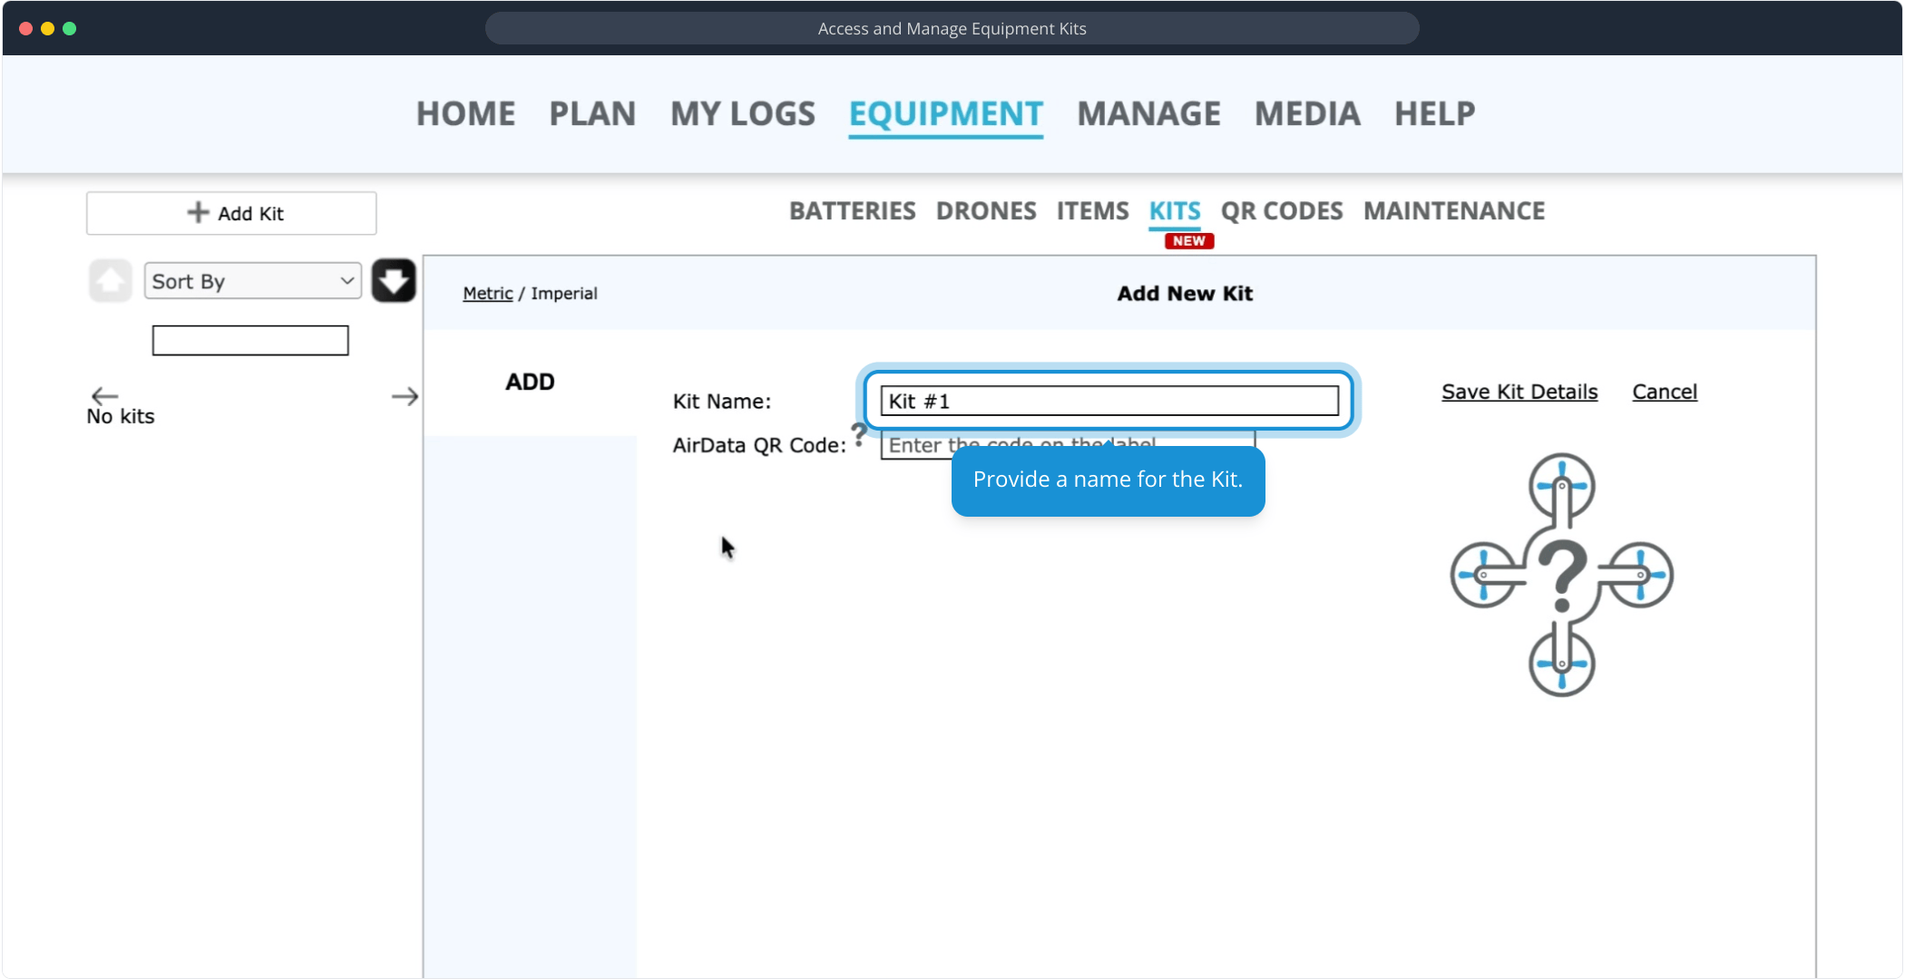Switch units to Imperial
Screen dimensions: 1905x979
click(x=563, y=294)
